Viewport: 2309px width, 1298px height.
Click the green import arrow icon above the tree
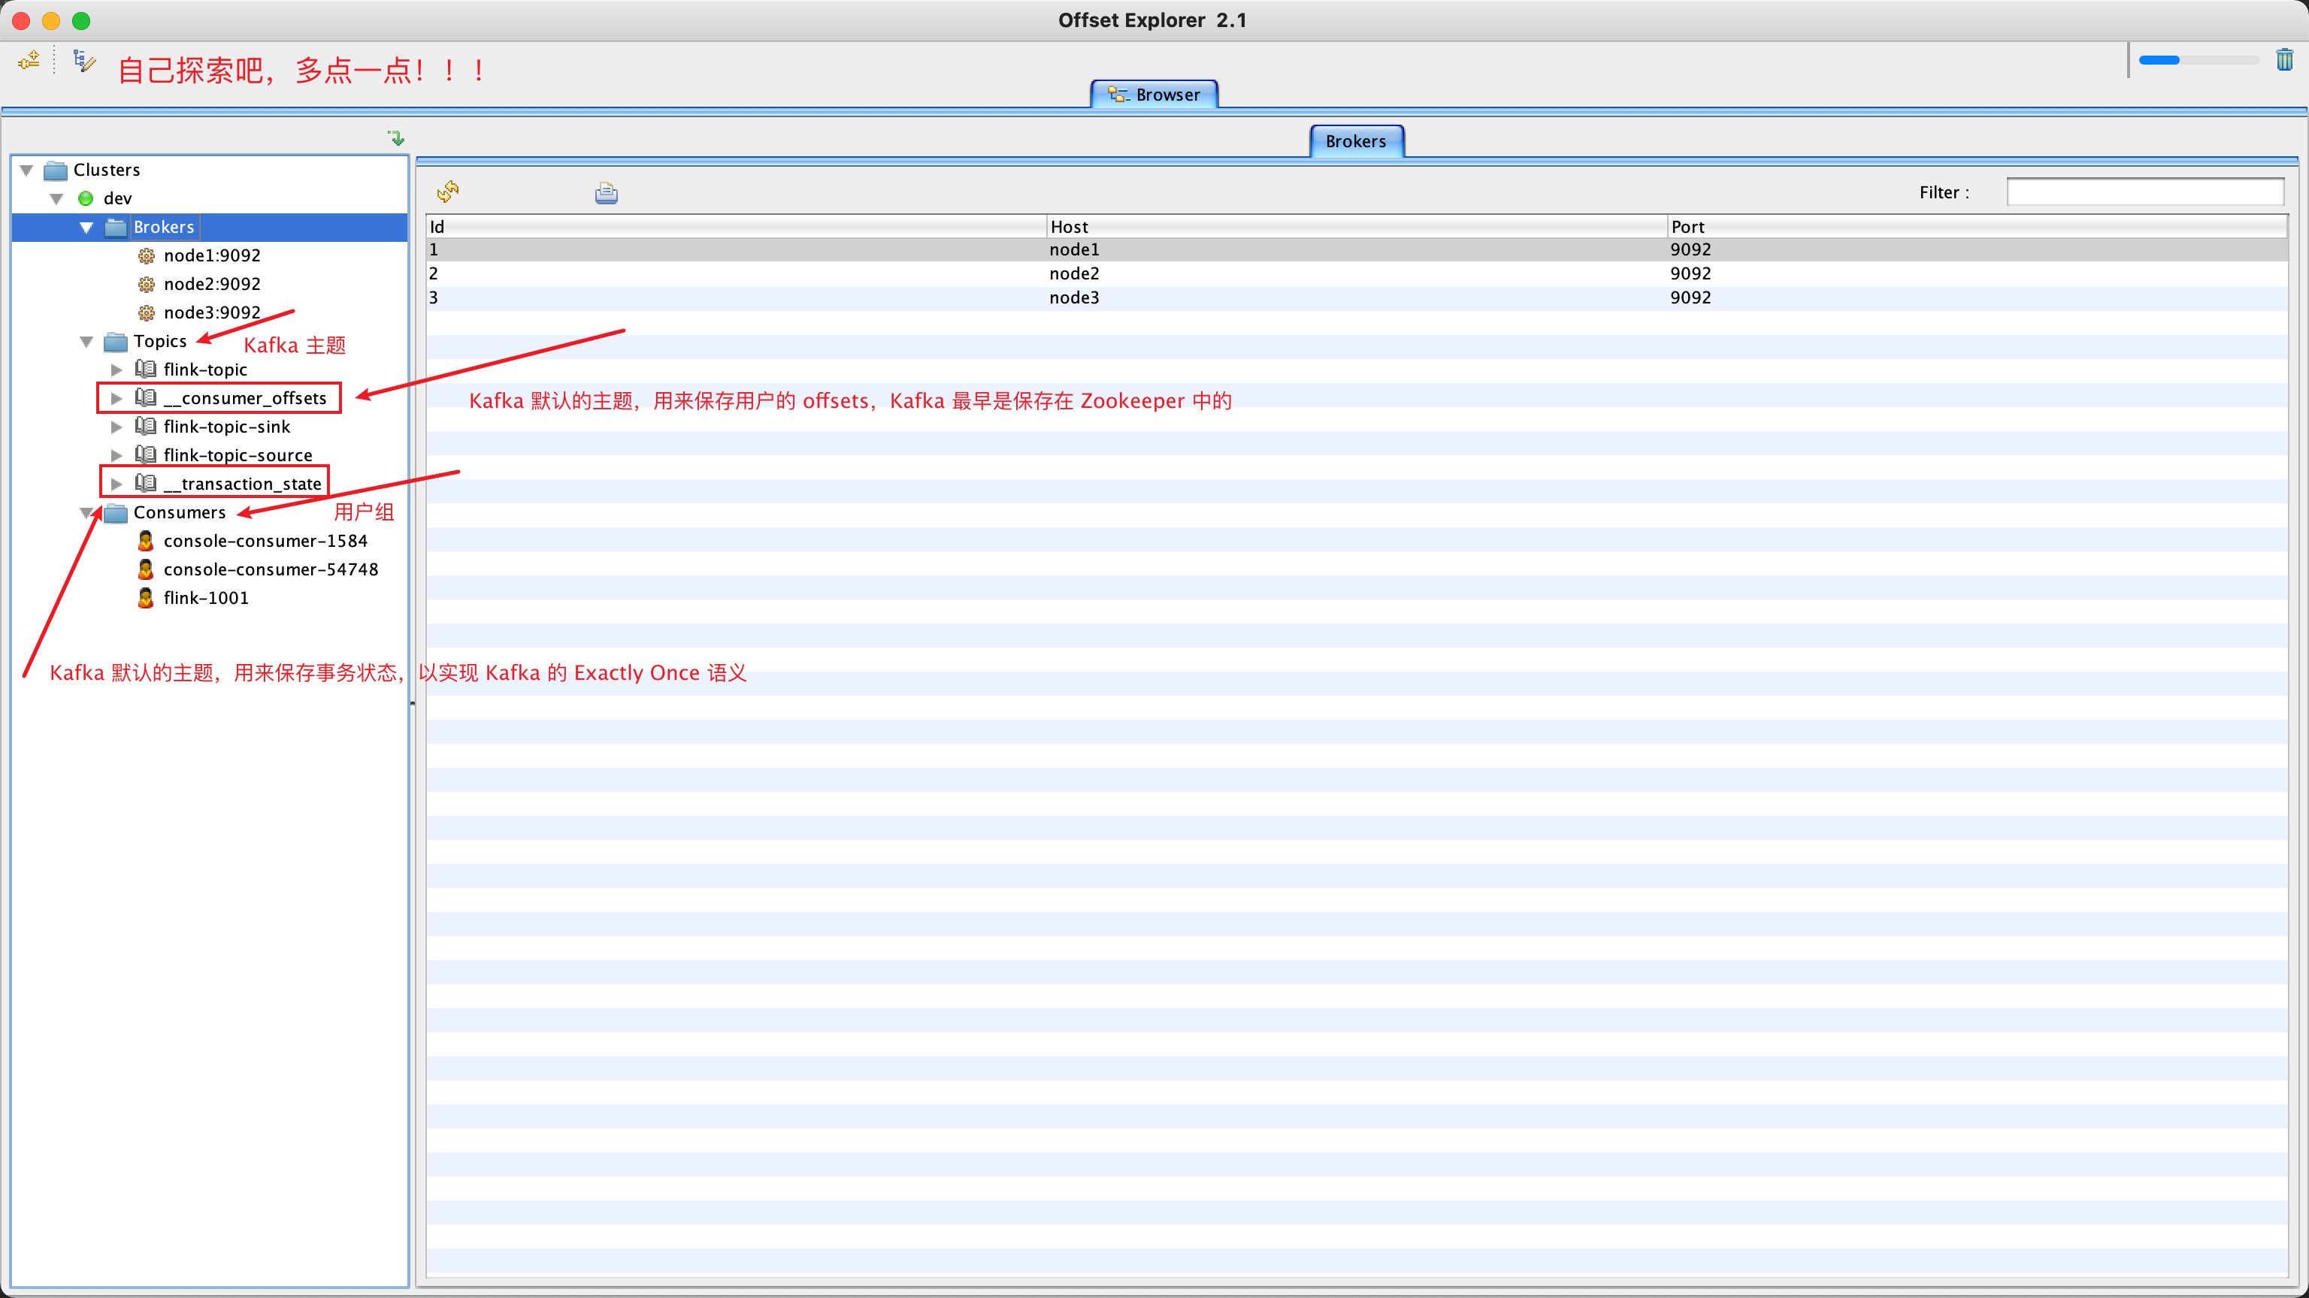pyautogui.click(x=395, y=137)
